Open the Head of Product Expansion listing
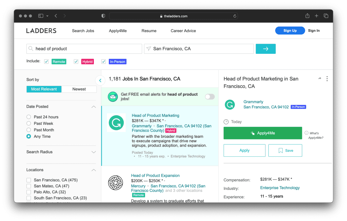 (x=155, y=175)
